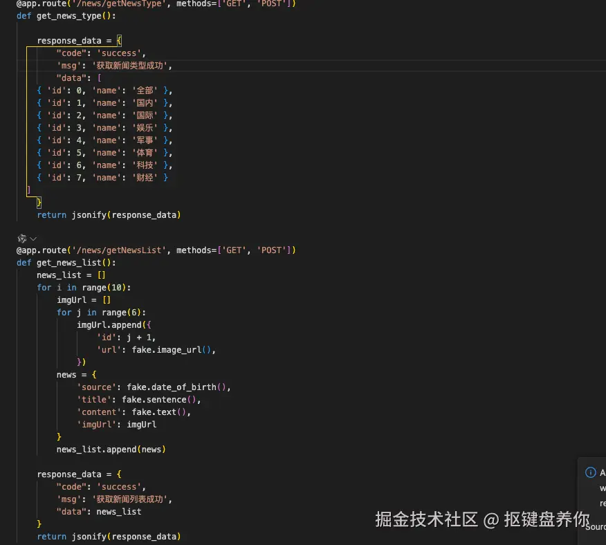The image size is (606, 545).
Task: Click the 'for i in range(10):' line
Action: 84,288
